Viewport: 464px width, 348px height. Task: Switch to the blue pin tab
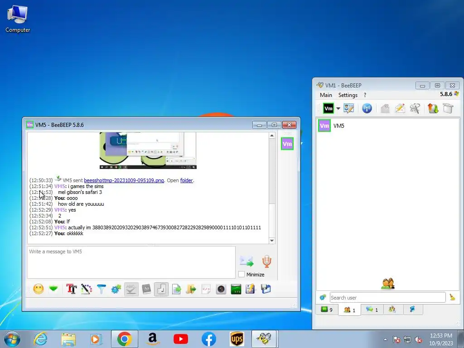click(412, 309)
